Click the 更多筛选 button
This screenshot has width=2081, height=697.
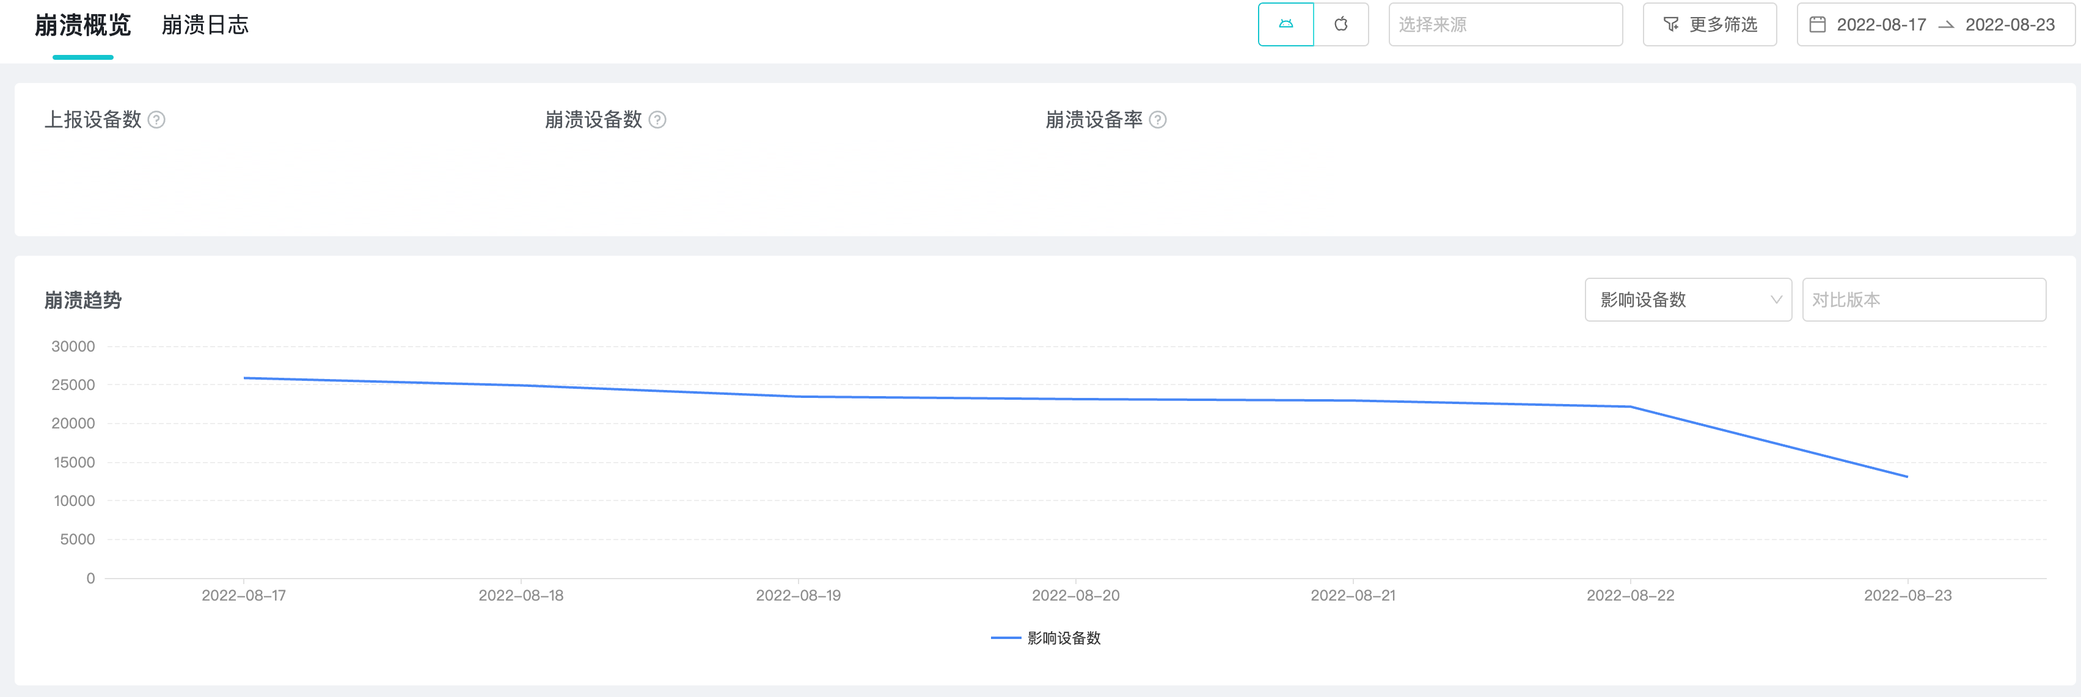1708,24
